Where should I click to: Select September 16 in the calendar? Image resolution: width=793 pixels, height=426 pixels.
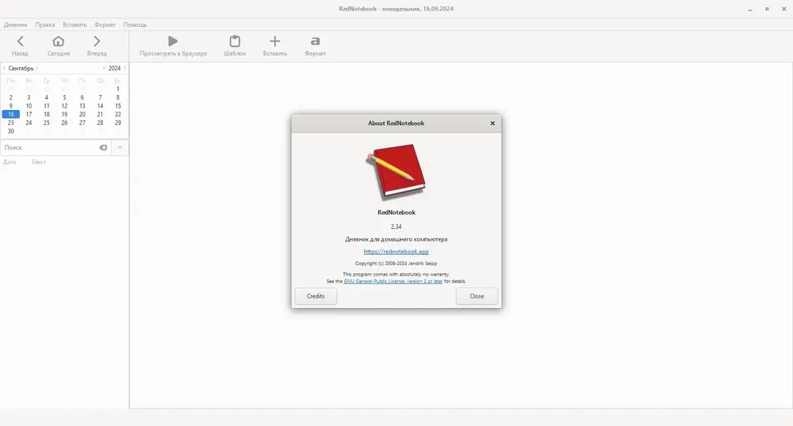click(10, 115)
